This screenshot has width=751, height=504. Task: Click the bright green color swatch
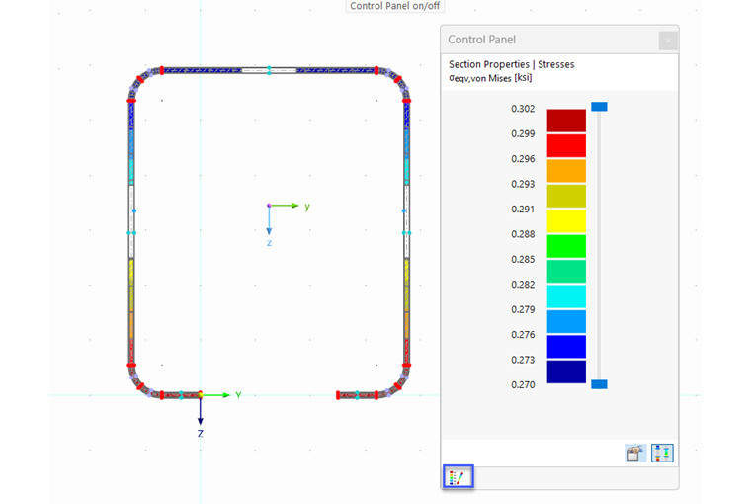566,246
